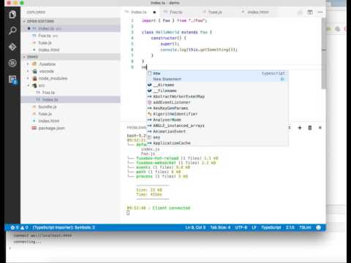This screenshot has height=263, width=351.
Task: Choose the ApplicationCache suggestion
Action: tap(217, 143)
